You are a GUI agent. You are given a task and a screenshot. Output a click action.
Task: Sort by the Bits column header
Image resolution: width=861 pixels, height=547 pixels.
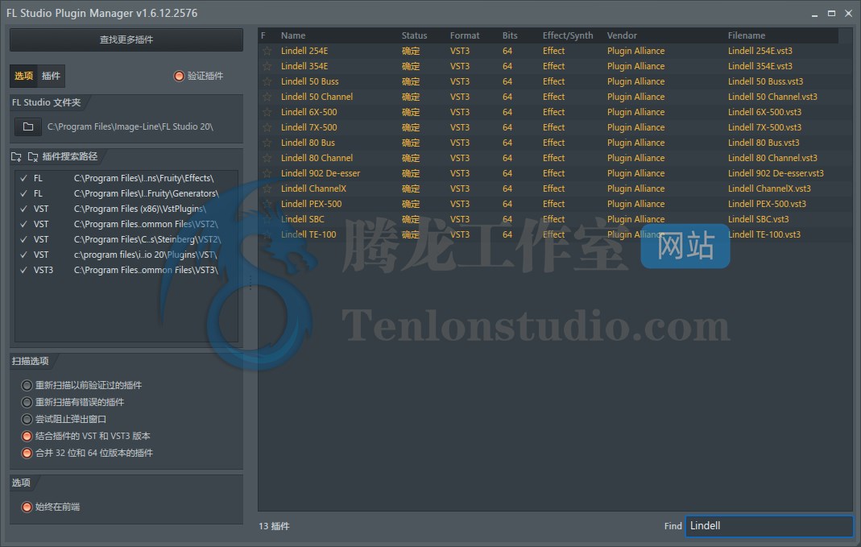tap(510, 35)
